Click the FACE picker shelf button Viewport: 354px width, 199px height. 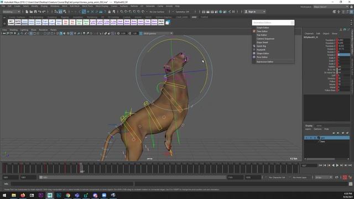click(x=161, y=22)
